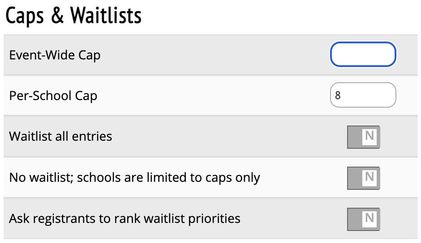The width and height of the screenshot is (421, 243).
Task: Click gray track of Waitlist all entries toggle
Action: pyautogui.click(x=354, y=137)
